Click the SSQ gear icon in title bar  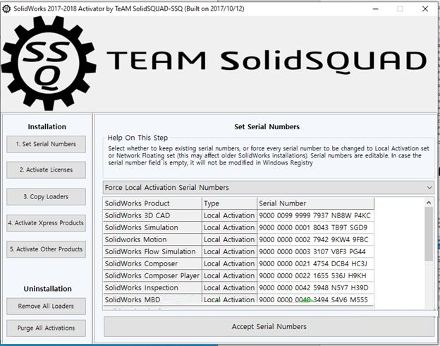pyautogui.click(x=6, y=9)
